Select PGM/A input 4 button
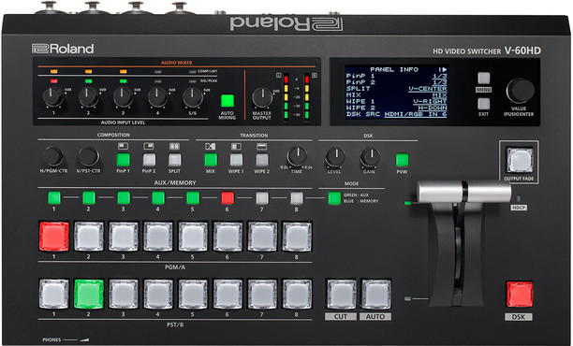 pyautogui.click(x=158, y=237)
